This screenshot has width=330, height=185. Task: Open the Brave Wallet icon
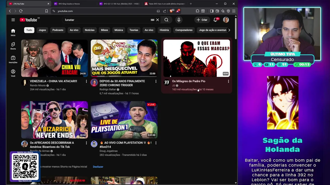click(217, 11)
